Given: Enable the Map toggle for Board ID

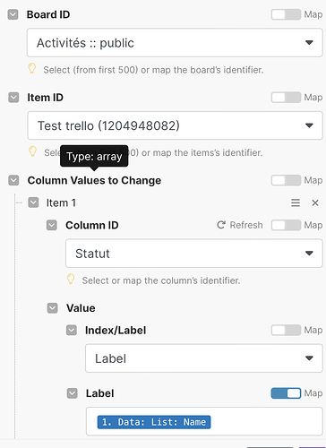Looking at the screenshot, I should tap(286, 14).
